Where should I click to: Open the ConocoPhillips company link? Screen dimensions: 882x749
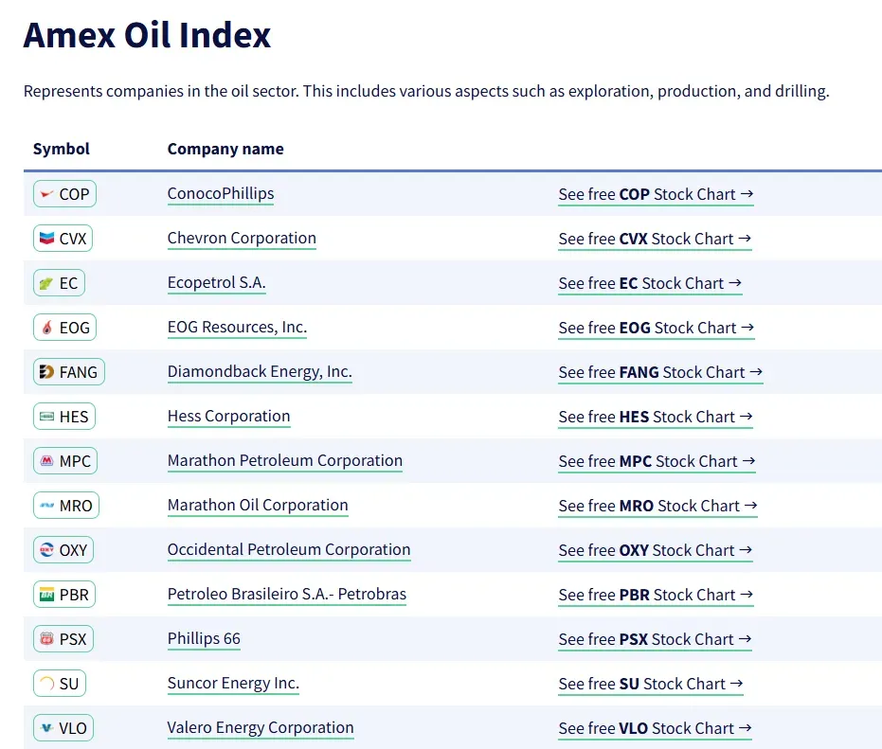click(221, 194)
